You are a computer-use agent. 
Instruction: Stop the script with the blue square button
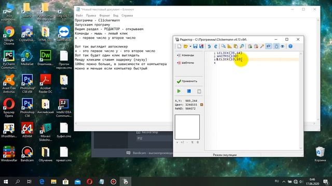click(189, 91)
